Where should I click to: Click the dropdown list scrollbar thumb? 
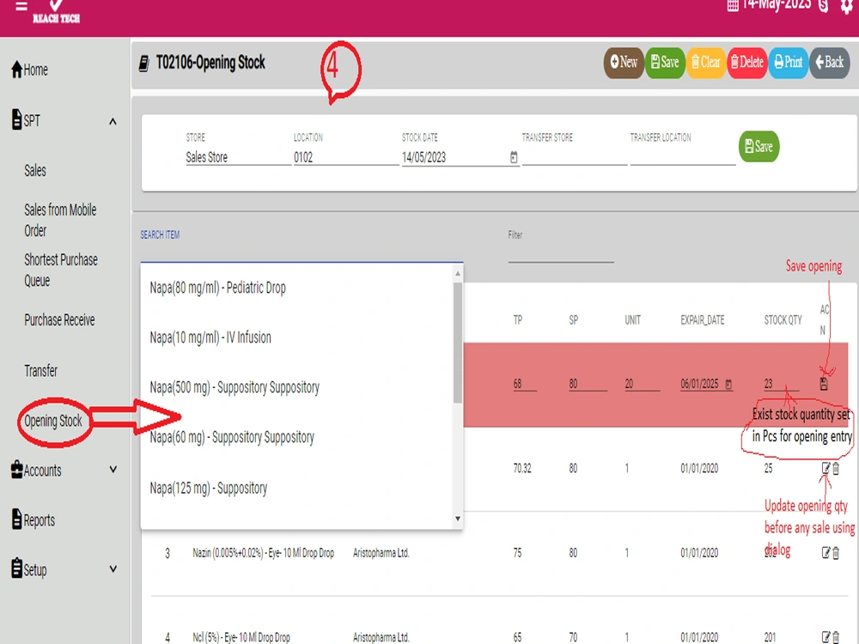(458, 343)
